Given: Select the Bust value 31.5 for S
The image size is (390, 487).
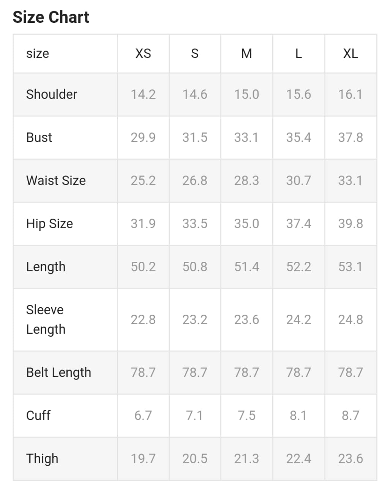Looking at the screenshot, I should tap(195, 137).
